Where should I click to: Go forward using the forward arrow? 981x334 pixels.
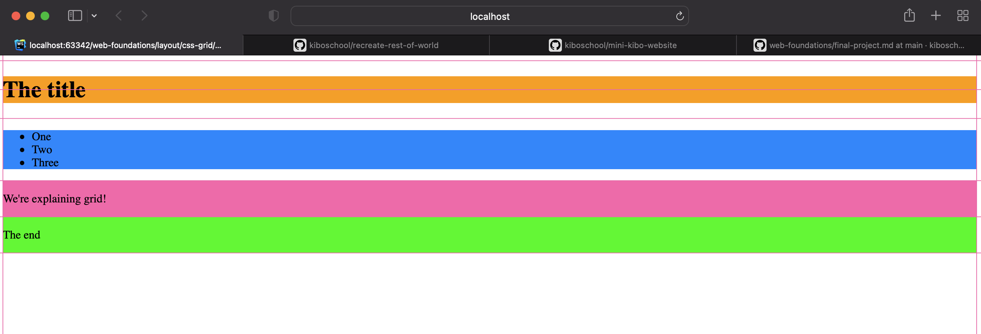tap(144, 16)
